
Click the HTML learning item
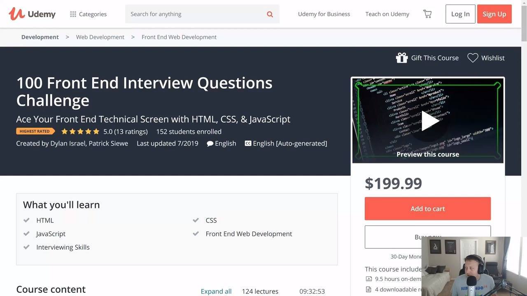45,220
